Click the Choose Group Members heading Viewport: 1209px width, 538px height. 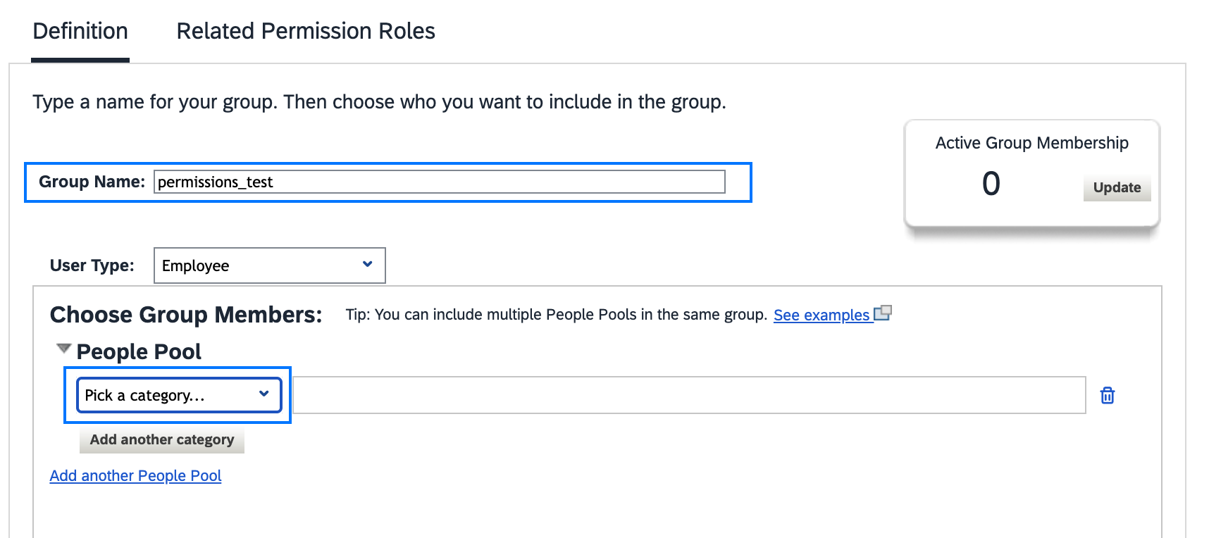(x=186, y=315)
